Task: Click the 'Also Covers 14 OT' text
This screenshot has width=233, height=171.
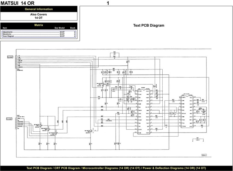Action: (38, 16)
